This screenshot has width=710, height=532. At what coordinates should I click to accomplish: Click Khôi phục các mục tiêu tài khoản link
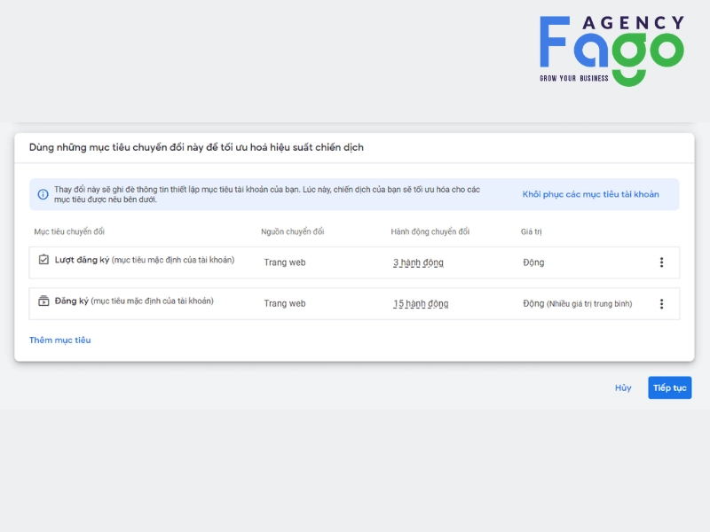590,194
